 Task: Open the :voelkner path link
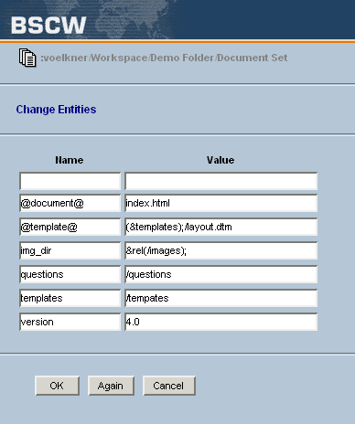[x=64, y=58]
